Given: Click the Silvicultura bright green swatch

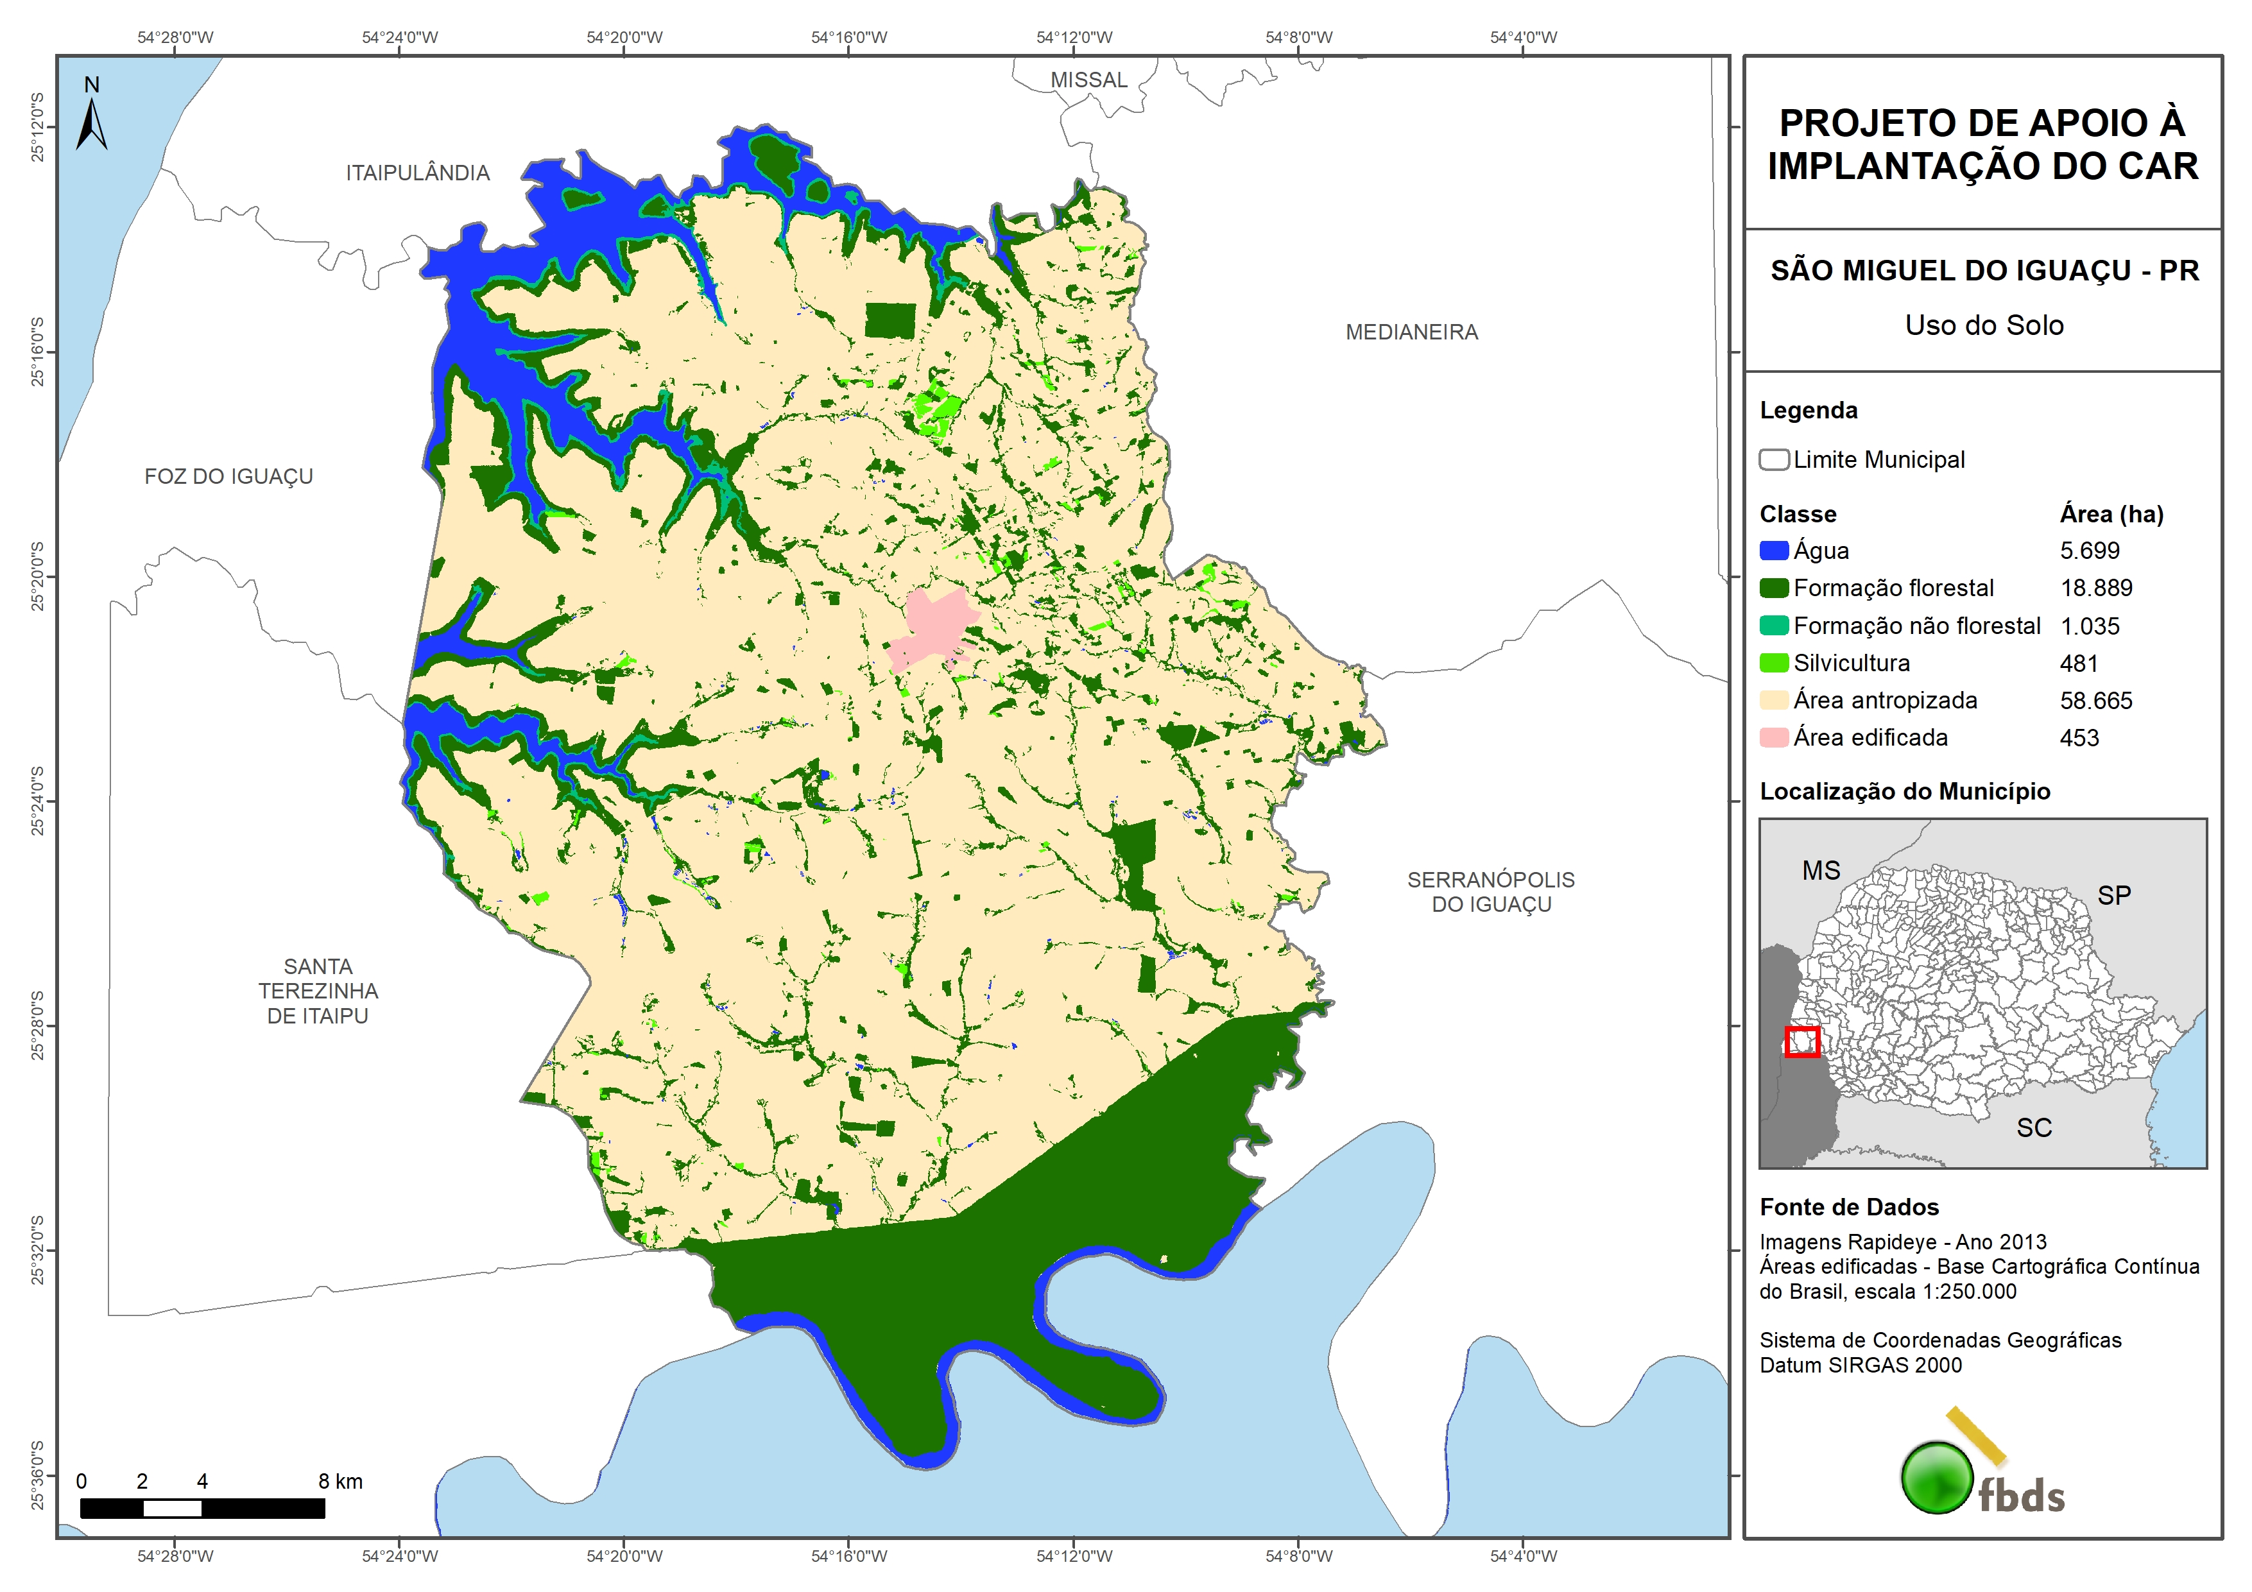Looking at the screenshot, I should 1773,663.
